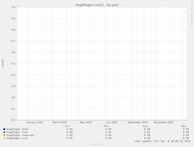
Task: Select the 'HugePages free' legend label
Action: (17, 132)
